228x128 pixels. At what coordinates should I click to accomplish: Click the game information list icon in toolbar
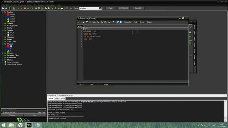[67, 8]
